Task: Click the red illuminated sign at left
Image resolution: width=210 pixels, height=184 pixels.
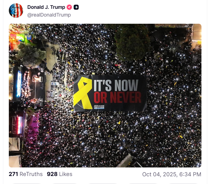Action: point(19,125)
